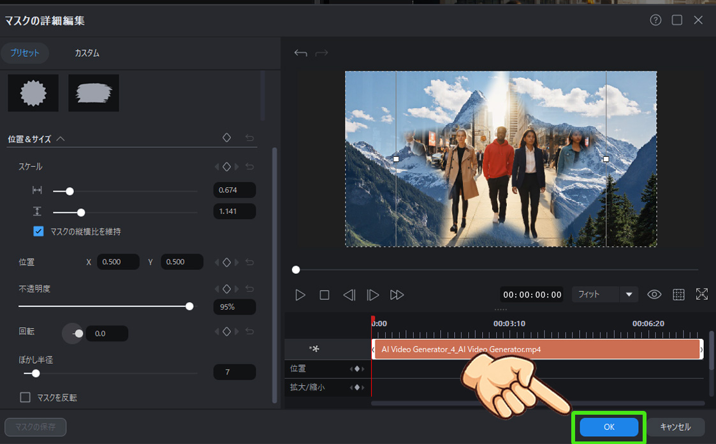Select the プリセット tab
The height and width of the screenshot is (444, 716).
coord(25,54)
